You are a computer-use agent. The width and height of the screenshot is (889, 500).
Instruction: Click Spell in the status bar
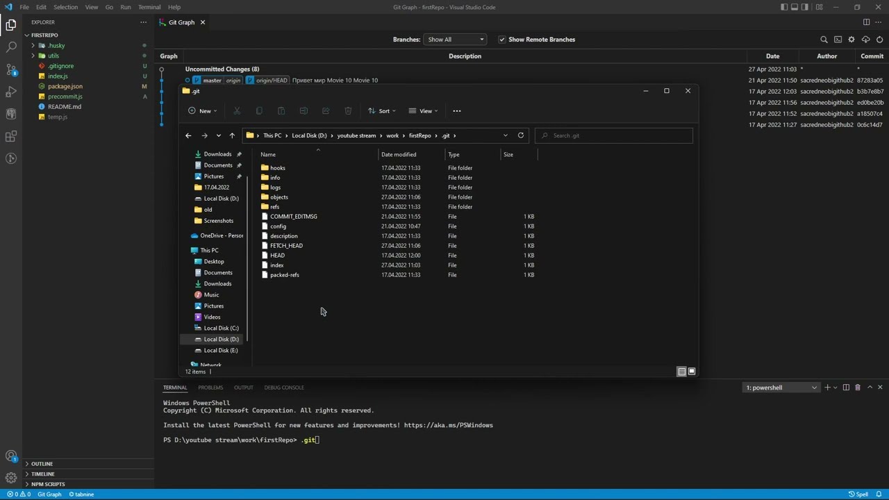point(858,494)
